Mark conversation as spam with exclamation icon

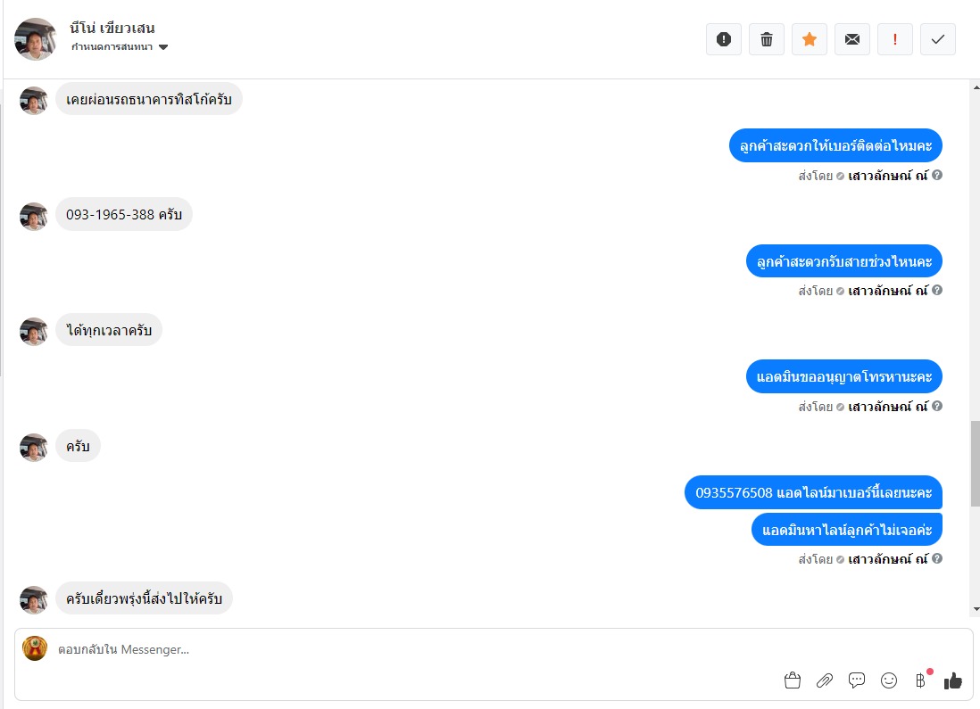pyautogui.click(x=724, y=39)
